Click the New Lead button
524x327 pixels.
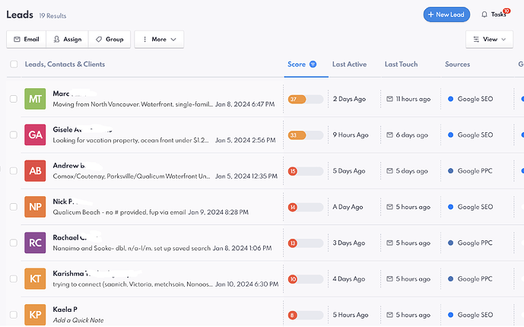coord(446,14)
